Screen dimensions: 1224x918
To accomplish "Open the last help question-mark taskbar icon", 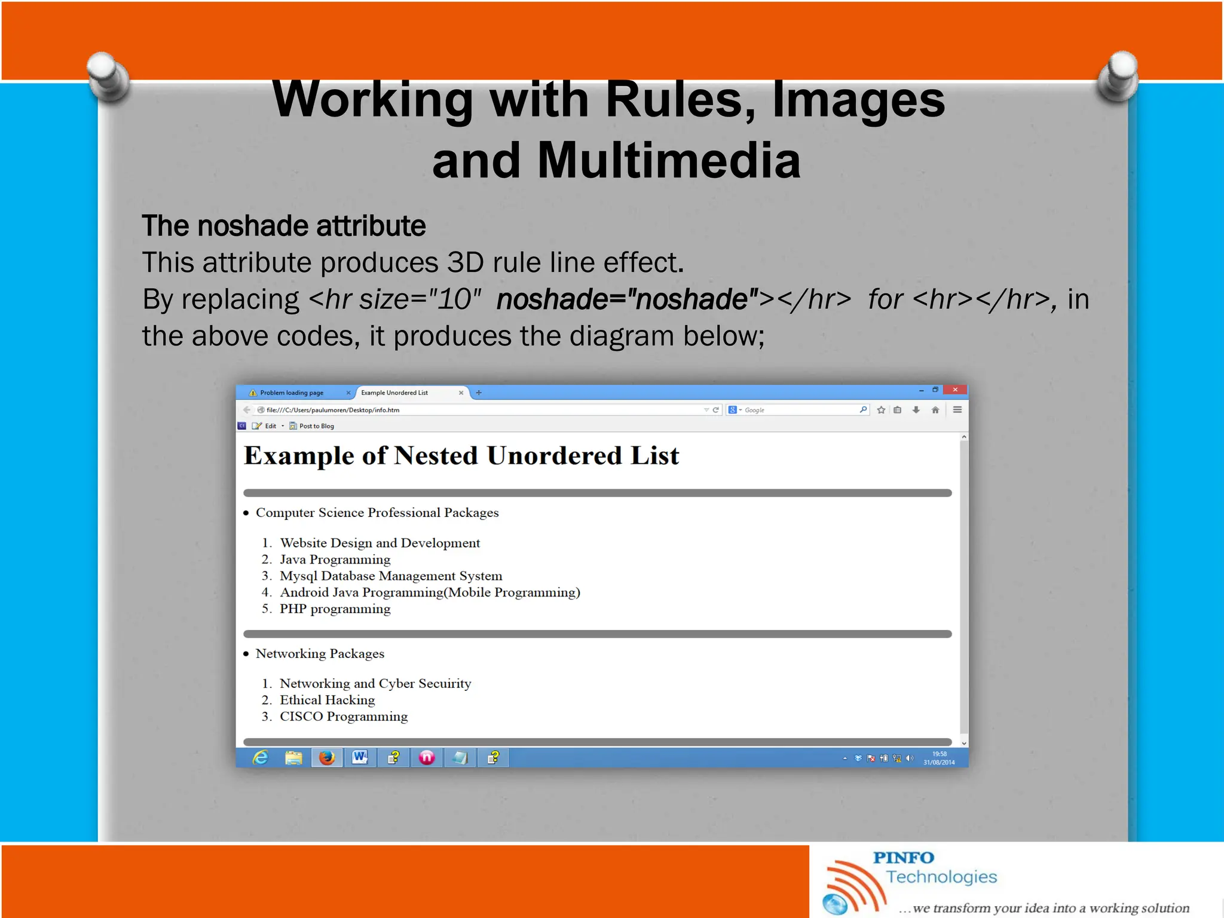I will (493, 758).
